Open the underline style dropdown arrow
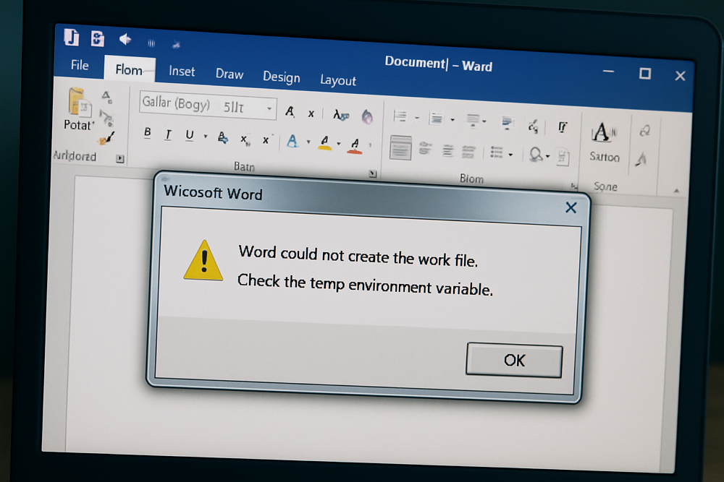724x482 pixels. pos(206,137)
